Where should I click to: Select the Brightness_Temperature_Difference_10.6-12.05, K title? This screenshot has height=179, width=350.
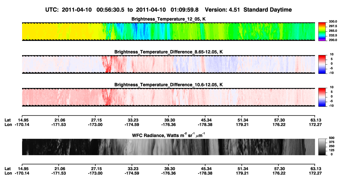(x=169, y=85)
